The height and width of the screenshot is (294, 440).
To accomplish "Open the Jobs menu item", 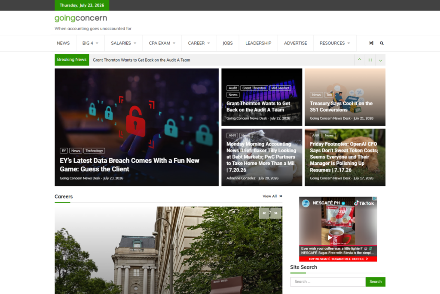I will point(228,43).
